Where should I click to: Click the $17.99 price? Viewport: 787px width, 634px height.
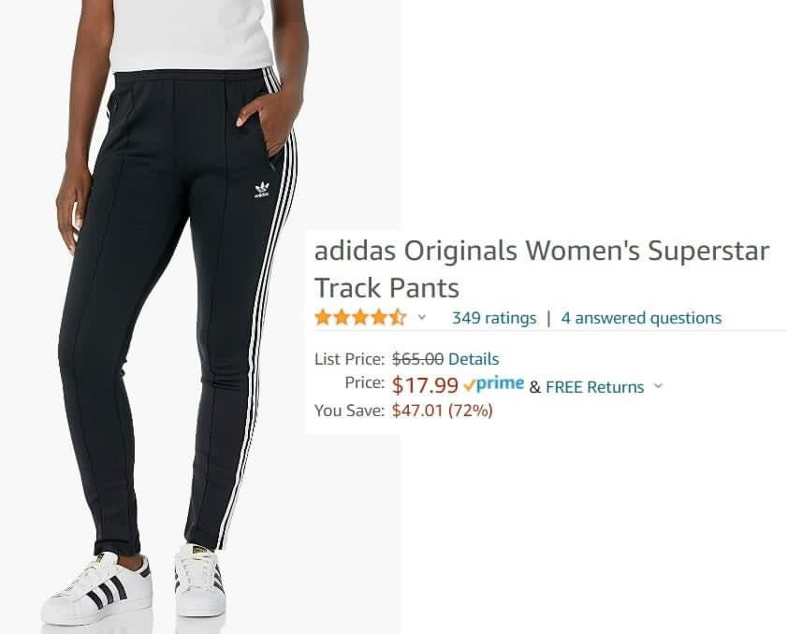click(x=425, y=385)
